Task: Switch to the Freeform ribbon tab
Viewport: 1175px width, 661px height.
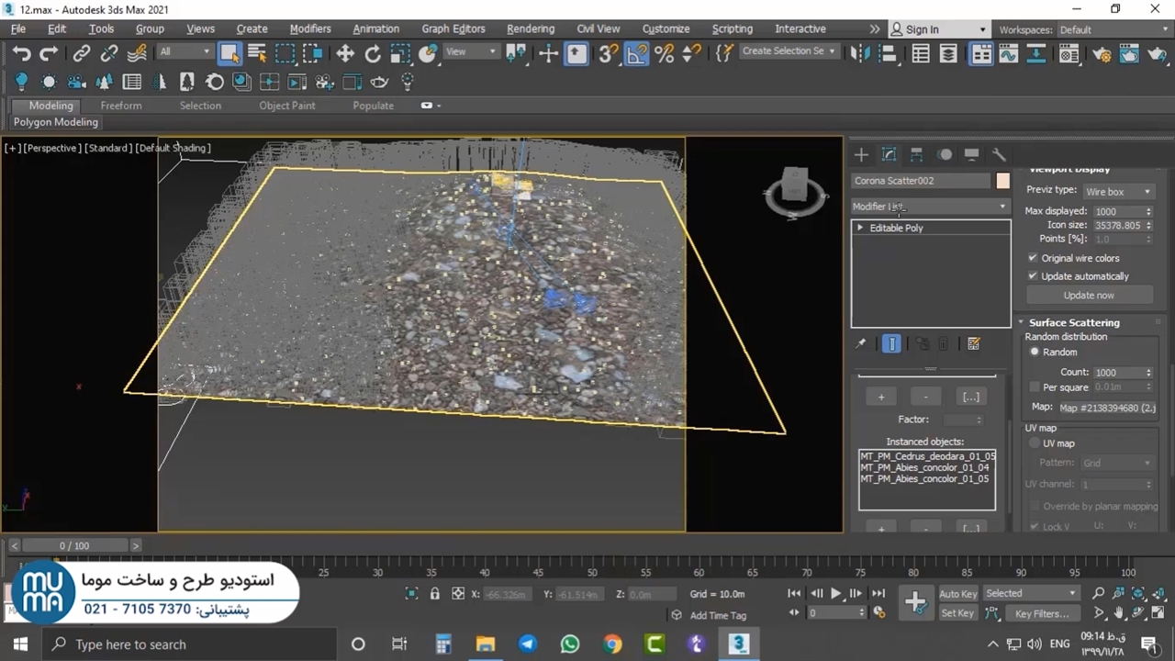Action: click(121, 106)
